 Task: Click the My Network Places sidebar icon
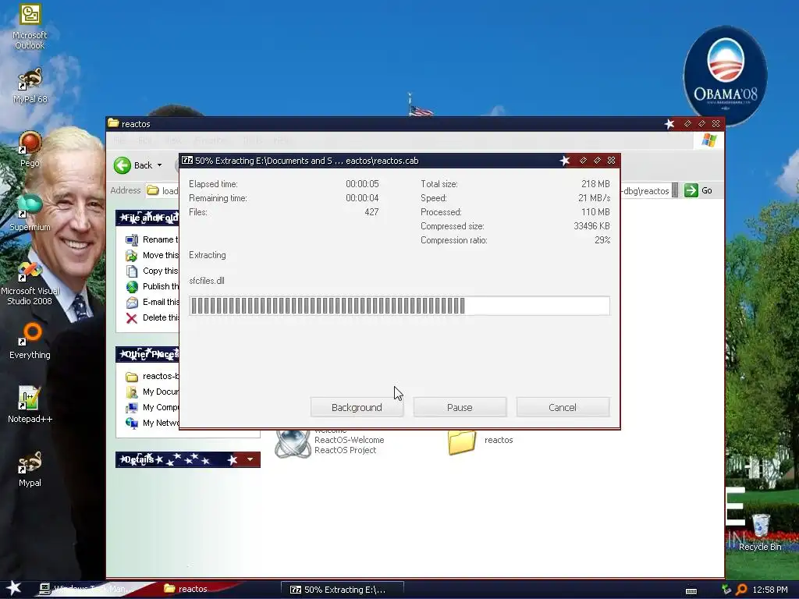pos(132,423)
